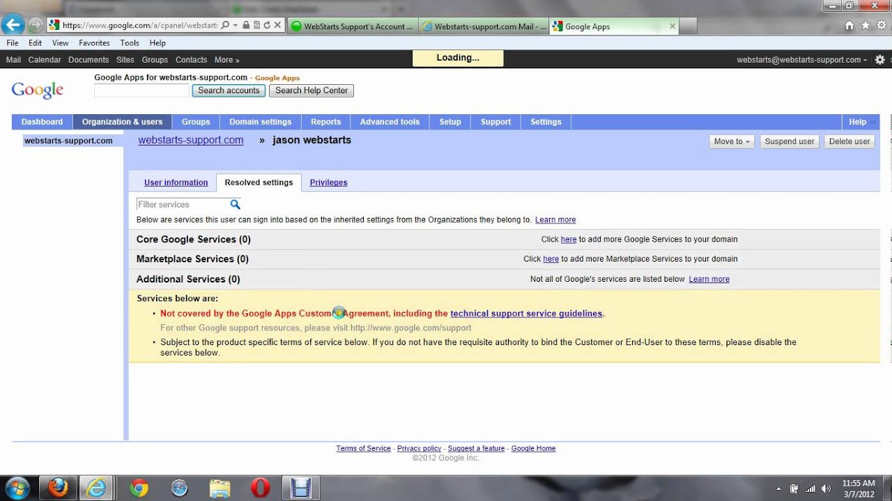Click the Search Help Center button

(312, 90)
